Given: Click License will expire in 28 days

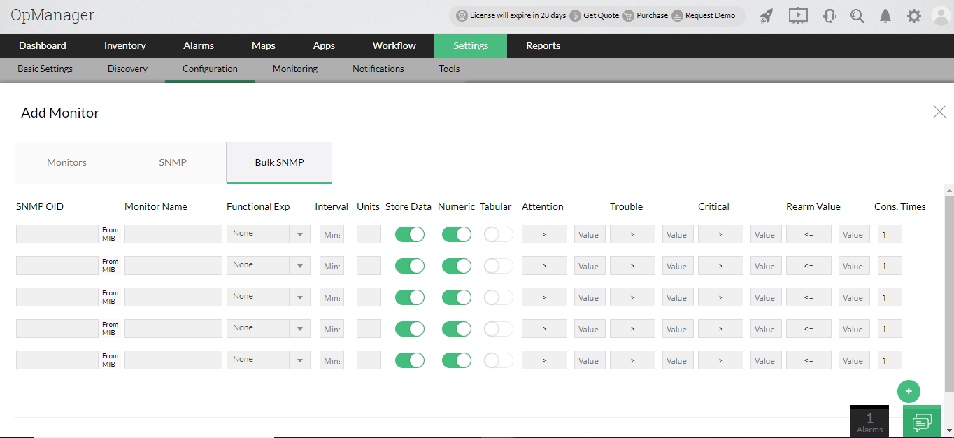Looking at the screenshot, I should (511, 15).
